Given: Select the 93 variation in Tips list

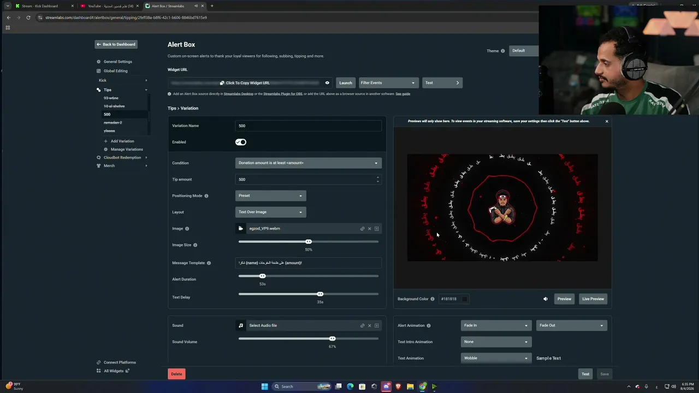Looking at the screenshot, I should (x=111, y=98).
